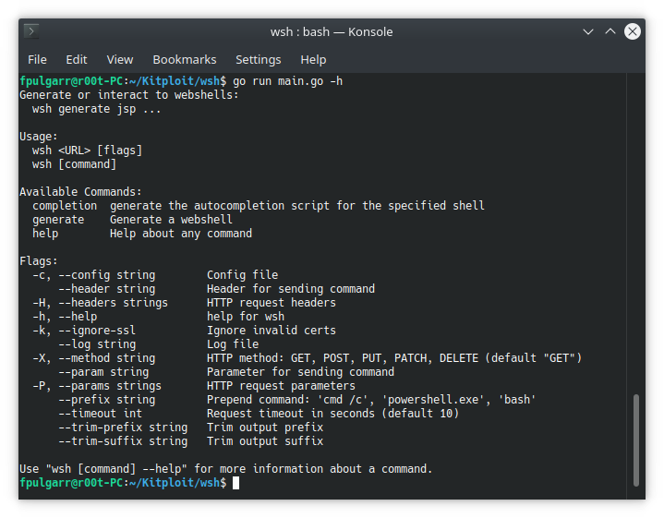Click 'Generate or interact to webshells:' line

click(x=129, y=95)
